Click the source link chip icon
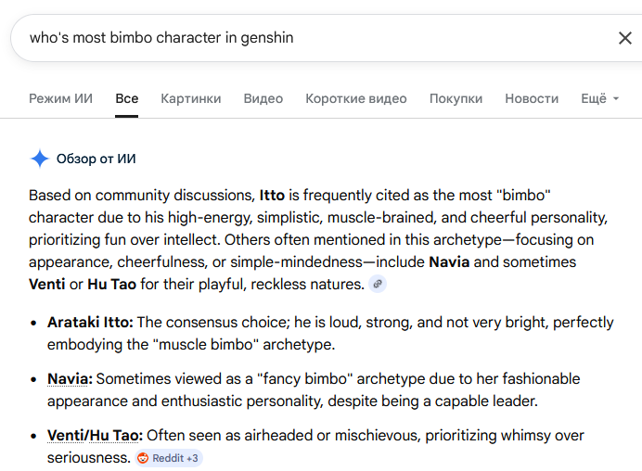This screenshot has width=642, height=471. coord(377,284)
